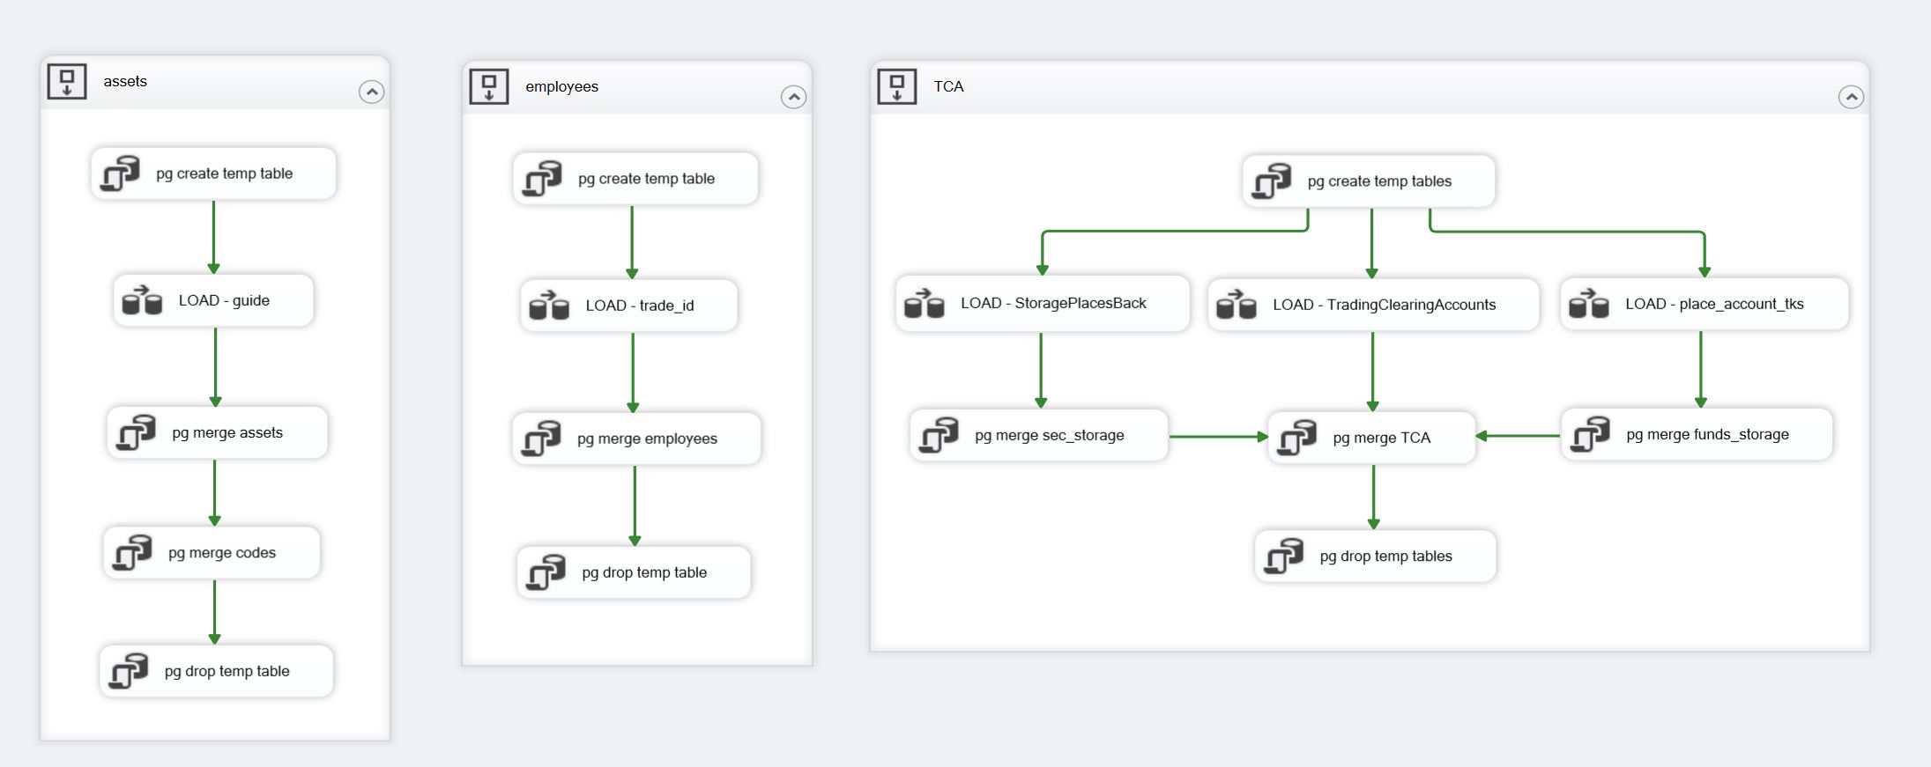Viewport: 1931px width, 767px height.
Task: Click the pg create temp tables icon
Action: click(x=1272, y=181)
